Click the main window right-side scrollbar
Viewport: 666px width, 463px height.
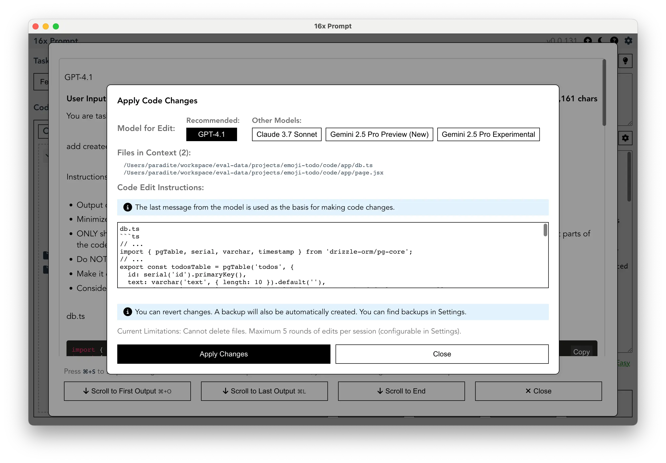coord(629,176)
